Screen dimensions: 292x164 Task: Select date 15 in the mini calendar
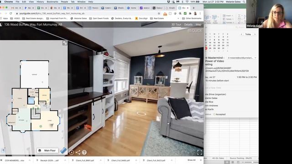pyautogui.click(x=214, y=42)
